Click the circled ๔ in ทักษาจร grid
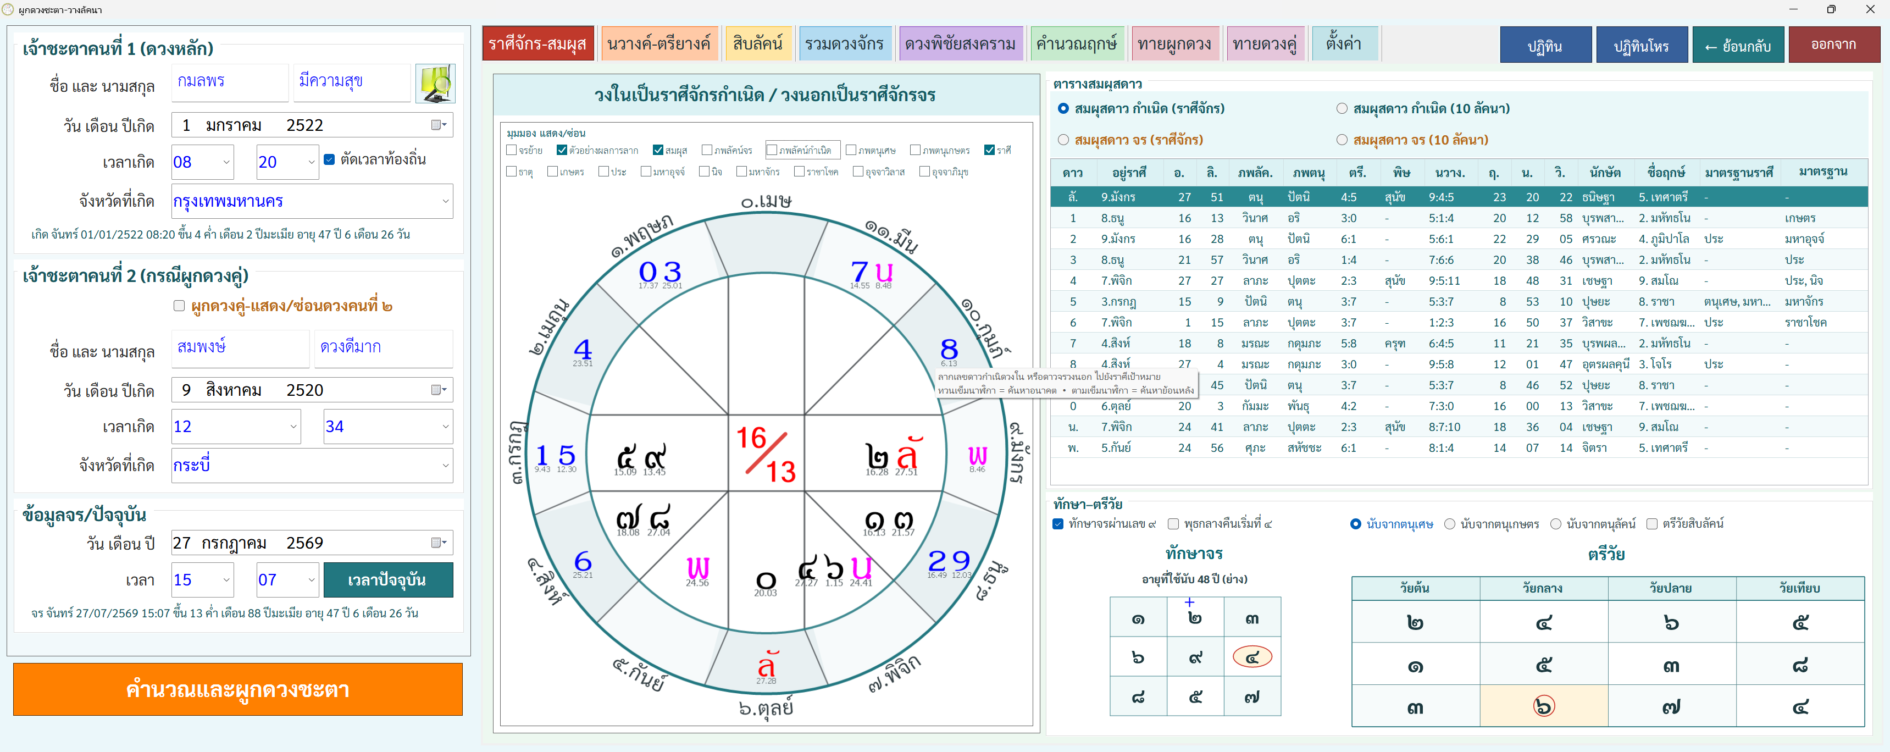This screenshot has height=752, width=1890. [x=1252, y=657]
